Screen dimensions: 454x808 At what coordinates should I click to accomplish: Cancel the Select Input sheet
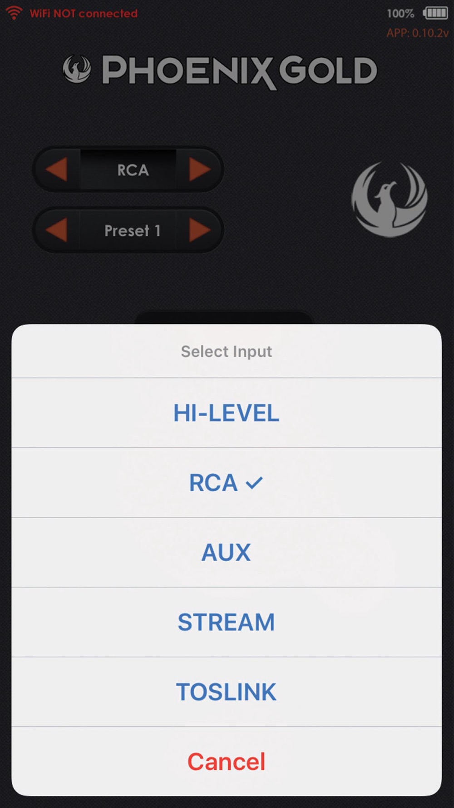tap(227, 762)
